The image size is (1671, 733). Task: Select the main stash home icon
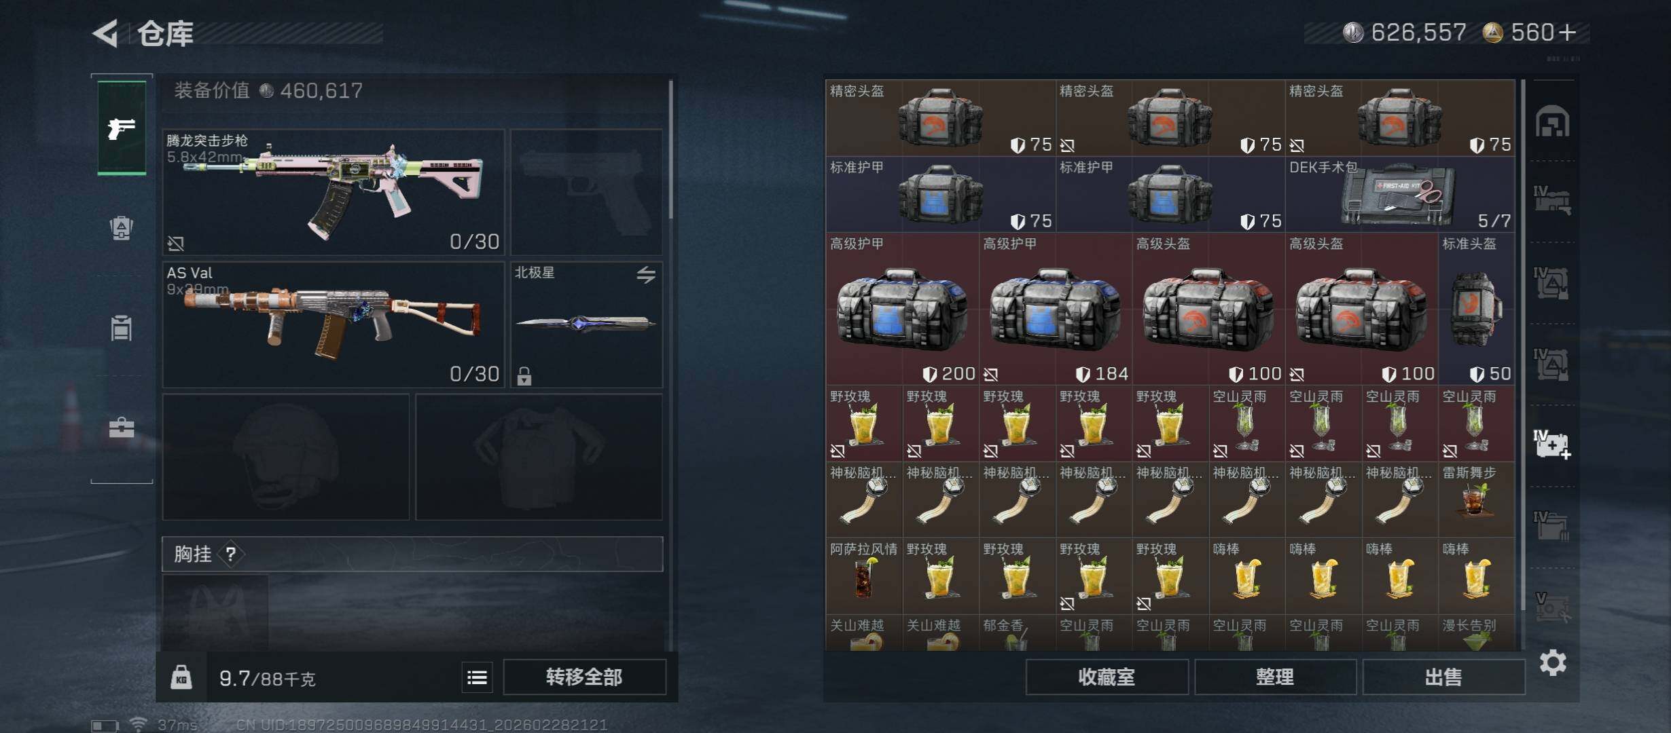1553,121
